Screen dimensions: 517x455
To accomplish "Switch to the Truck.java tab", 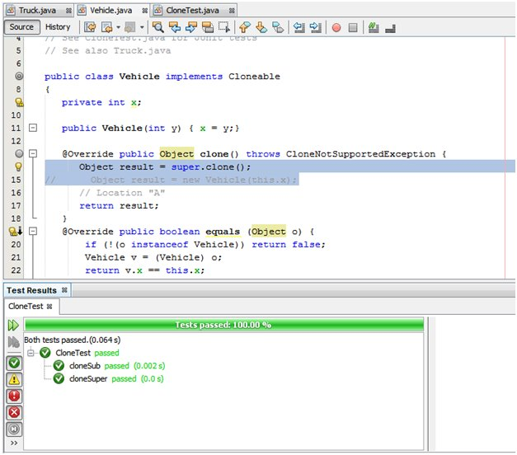I will click(x=35, y=10).
